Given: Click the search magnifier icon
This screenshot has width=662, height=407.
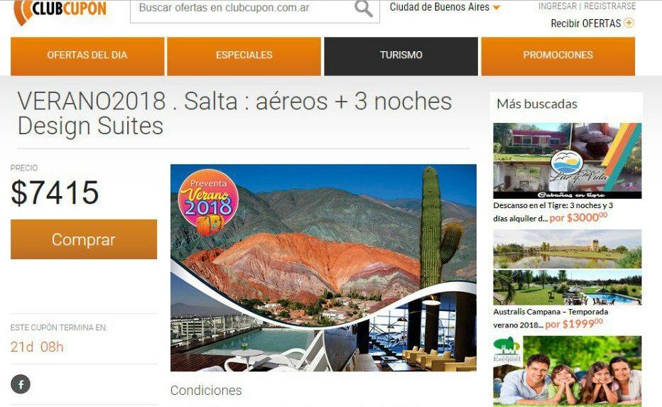Looking at the screenshot, I should pyautogui.click(x=364, y=8).
